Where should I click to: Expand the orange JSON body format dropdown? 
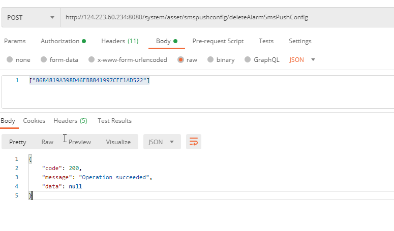[302, 59]
